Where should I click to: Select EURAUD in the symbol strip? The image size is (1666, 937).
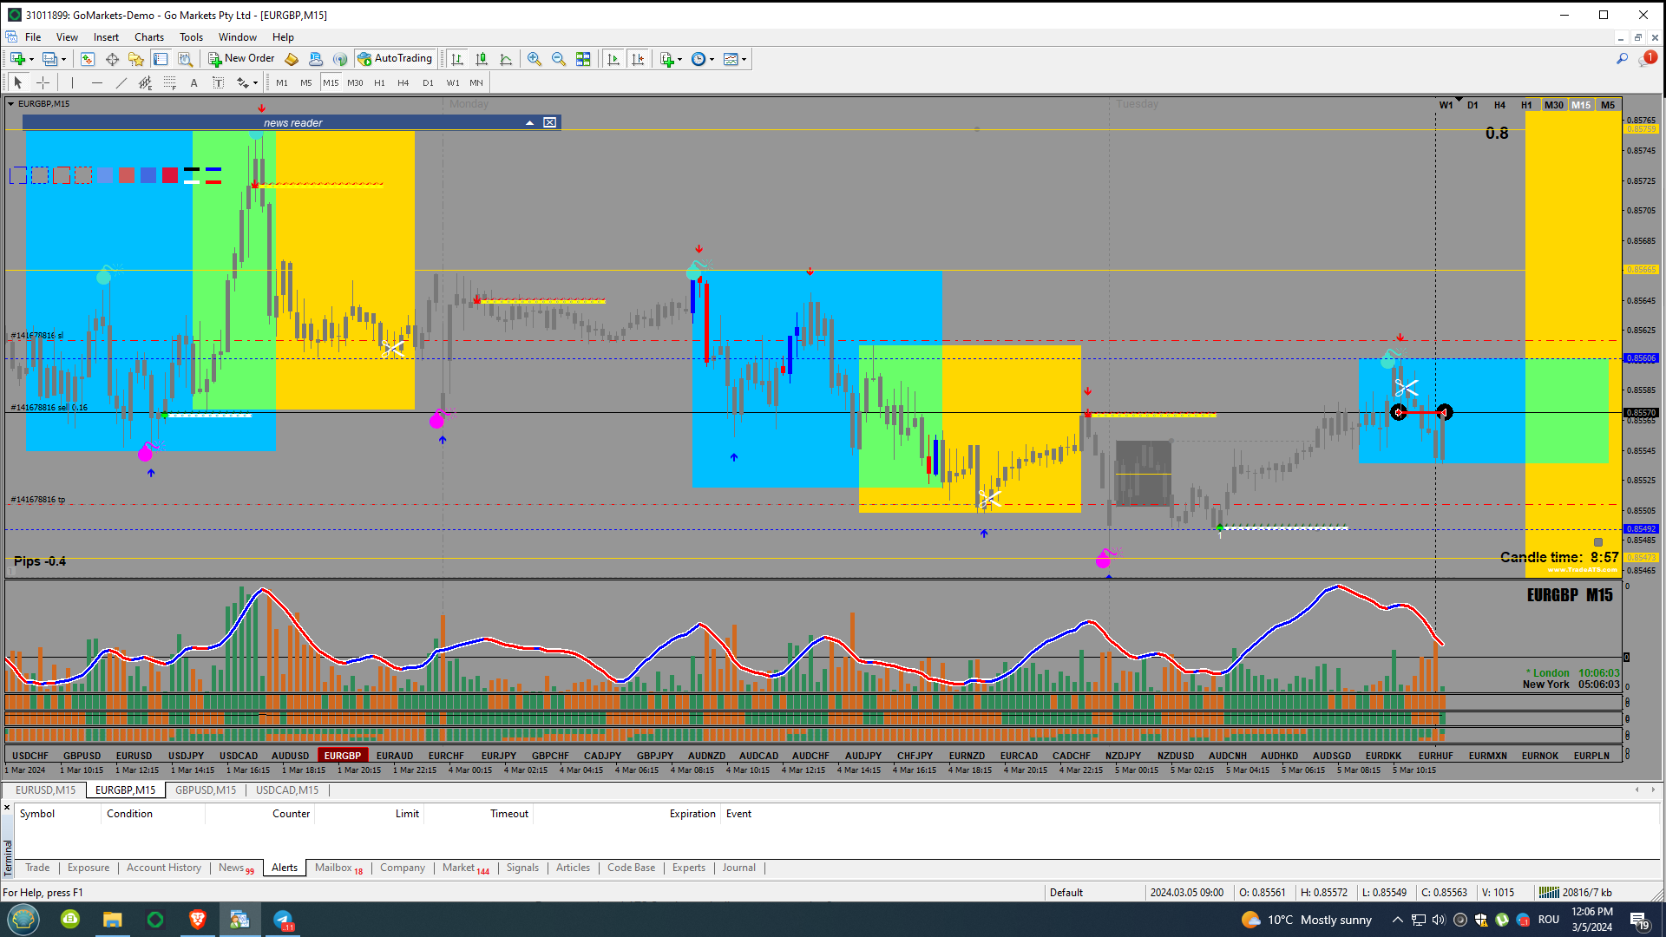click(395, 756)
